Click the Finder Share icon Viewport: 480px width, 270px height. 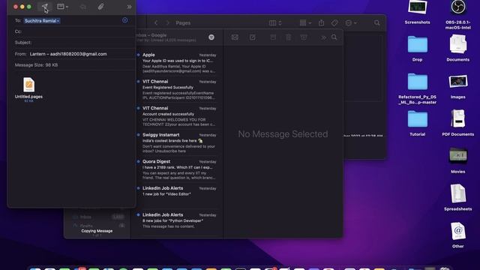coord(321,23)
